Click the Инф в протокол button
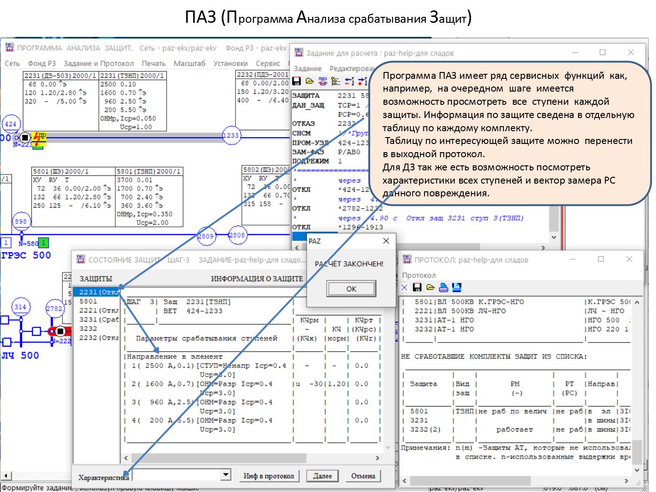 coord(268,476)
